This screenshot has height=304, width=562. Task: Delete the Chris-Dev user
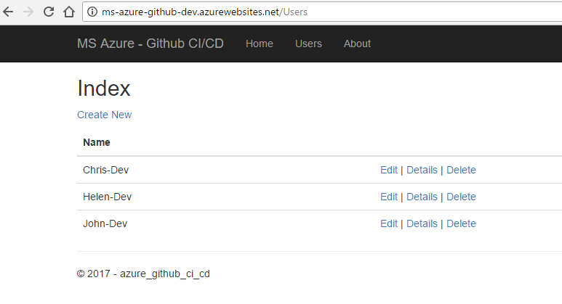click(x=461, y=170)
